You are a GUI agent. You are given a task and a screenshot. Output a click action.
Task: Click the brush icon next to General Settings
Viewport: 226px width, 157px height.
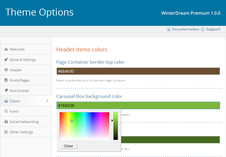click(x=6, y=60)
